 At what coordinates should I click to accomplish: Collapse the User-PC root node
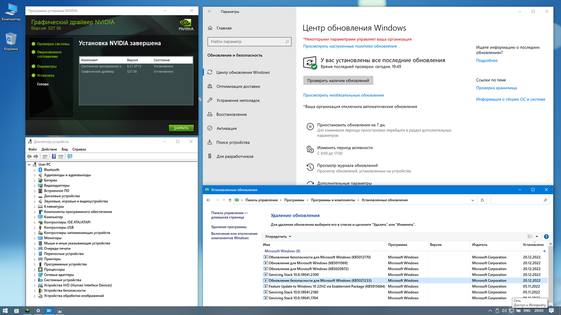pos(29,164)
